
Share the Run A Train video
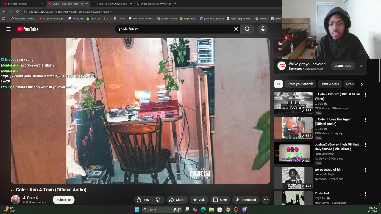[x=177, y=200]
